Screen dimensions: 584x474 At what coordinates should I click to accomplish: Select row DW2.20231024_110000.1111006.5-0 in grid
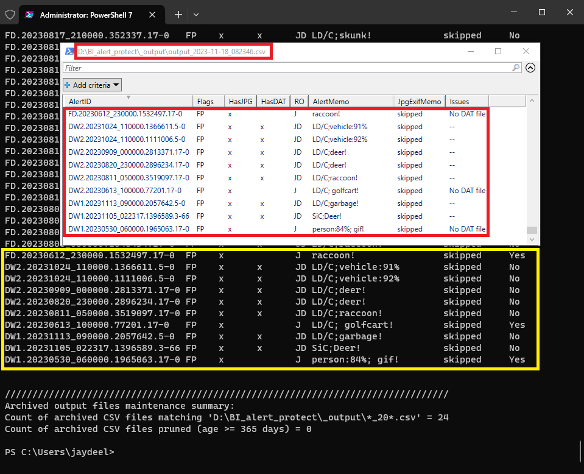click(276, 140)
